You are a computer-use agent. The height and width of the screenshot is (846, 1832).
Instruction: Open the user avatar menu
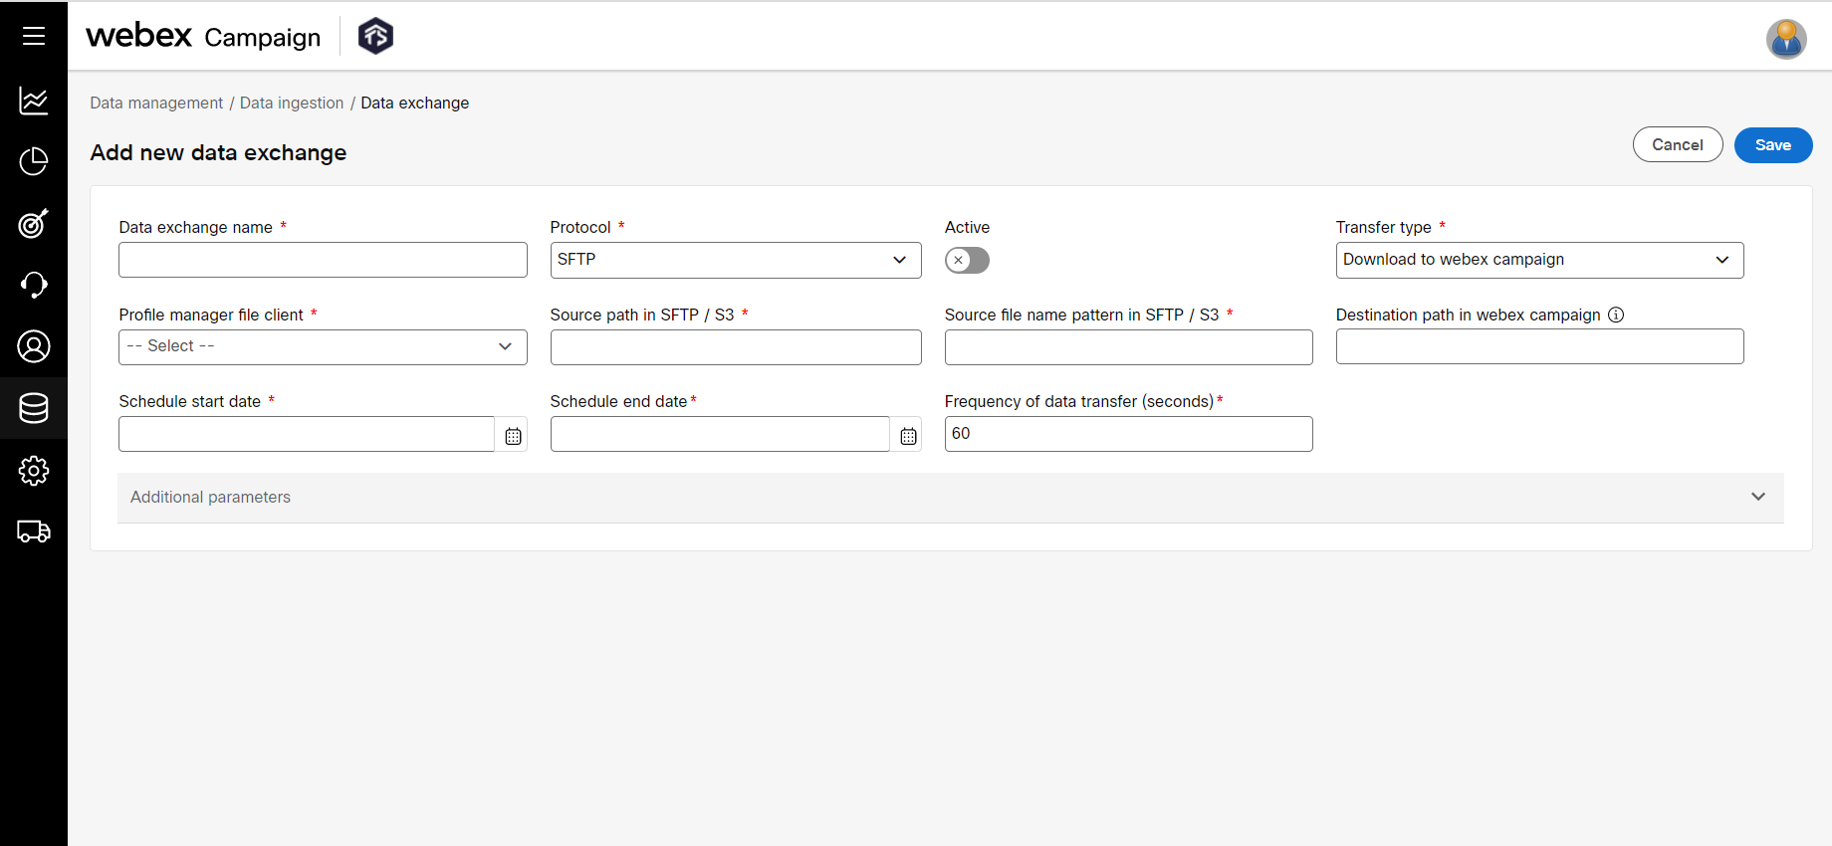[1786, 39]
